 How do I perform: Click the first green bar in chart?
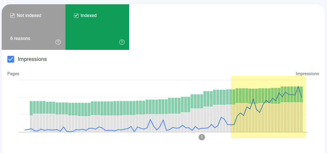pos(31,109)
